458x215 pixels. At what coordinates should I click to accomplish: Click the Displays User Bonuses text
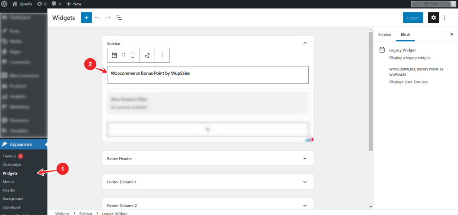tap(408, 82)
